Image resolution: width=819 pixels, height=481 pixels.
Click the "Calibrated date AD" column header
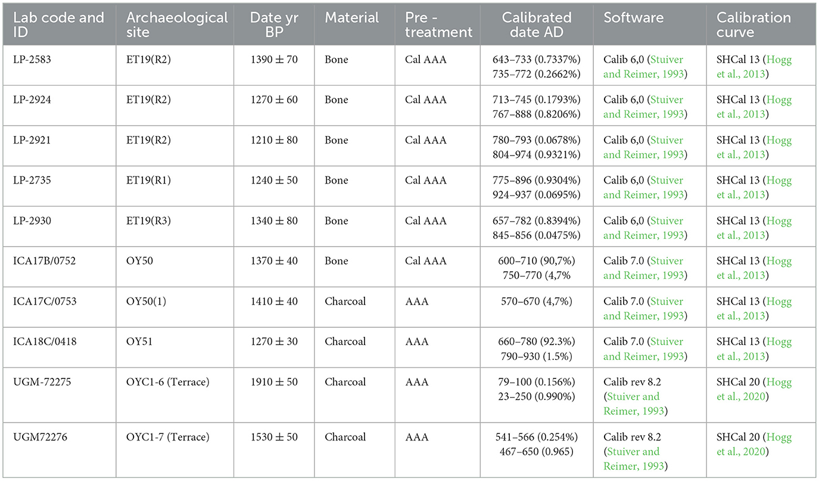(x=536, y=25)
